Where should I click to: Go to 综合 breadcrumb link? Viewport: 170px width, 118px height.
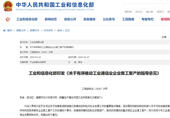[x=60, y=31]
